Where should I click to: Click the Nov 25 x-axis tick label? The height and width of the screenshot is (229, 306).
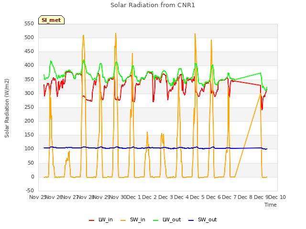38,197
